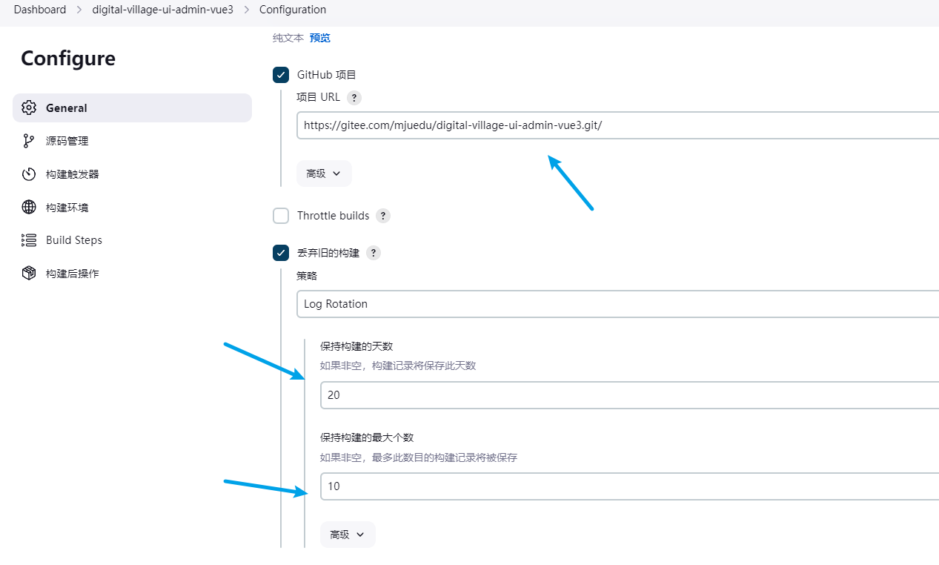Click the General gear icon in sidebar
The image size is (939, 565).
click(x=29, y=108)
